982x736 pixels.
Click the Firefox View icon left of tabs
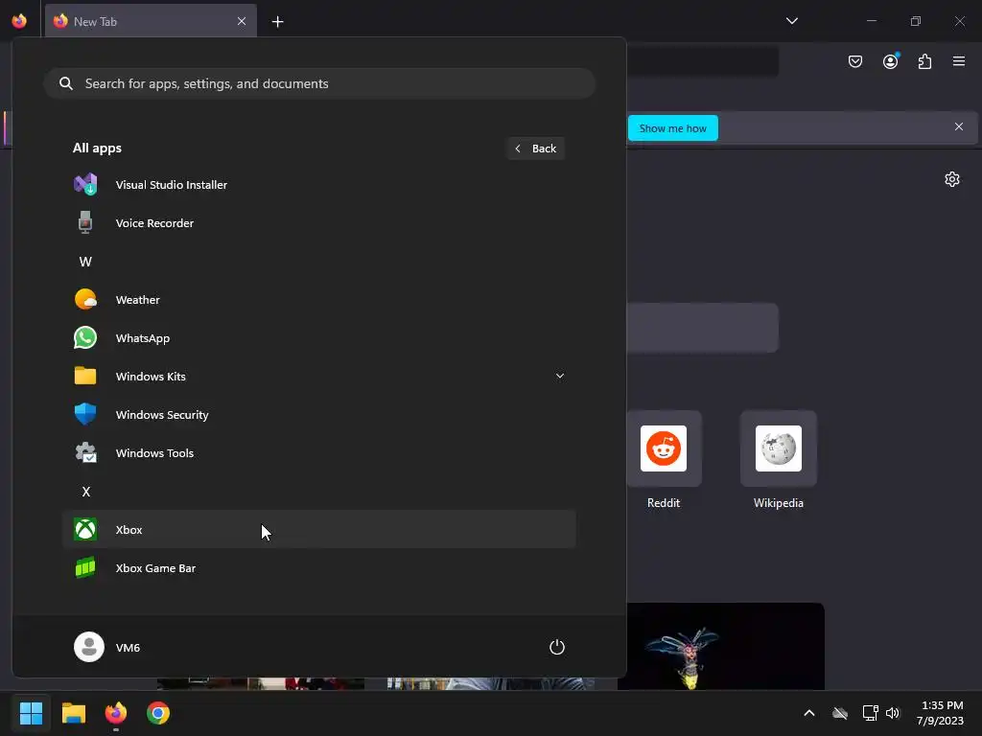(19, 21)
